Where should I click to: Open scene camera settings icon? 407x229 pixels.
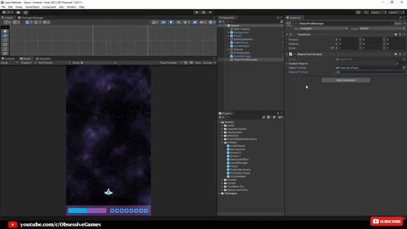click(x=203, y=22)
